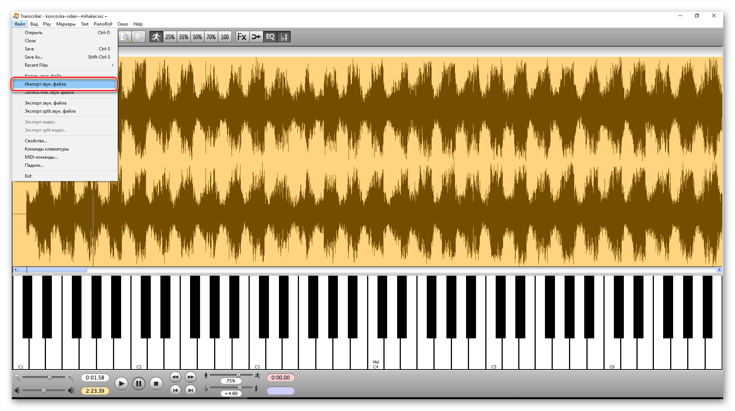Set playback speed to 25%
This screenshot has width=735, height=411.
coord(170,37)
